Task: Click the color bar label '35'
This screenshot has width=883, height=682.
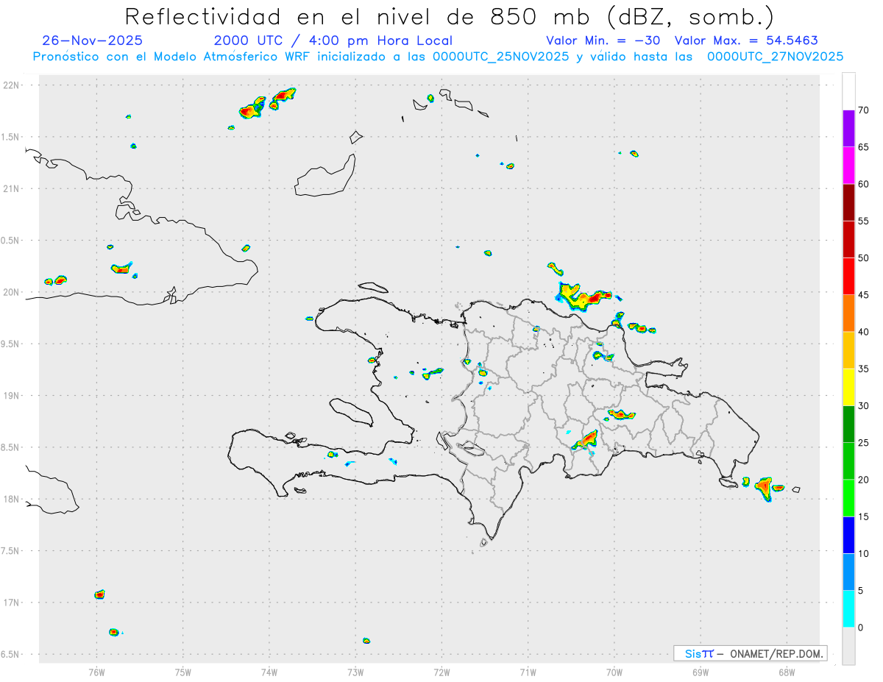Action: [863, 369]
